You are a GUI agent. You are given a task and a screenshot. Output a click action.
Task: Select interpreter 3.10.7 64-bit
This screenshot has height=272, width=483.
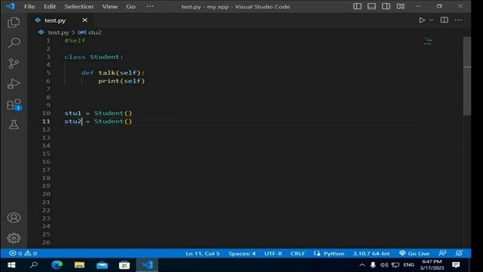[x=371, y=254]
